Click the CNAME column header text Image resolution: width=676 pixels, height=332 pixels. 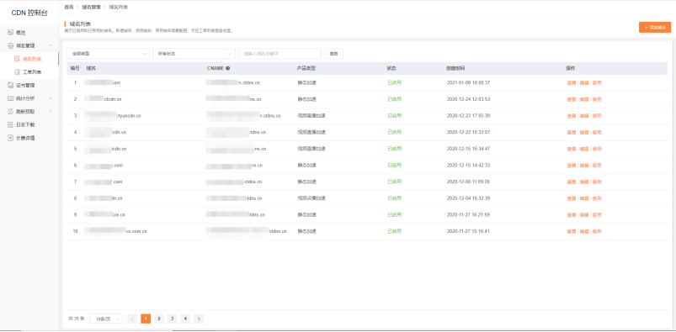[216, 68]
